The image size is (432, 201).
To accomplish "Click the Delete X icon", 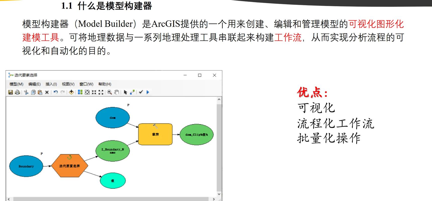I will (x=47, y=92).
